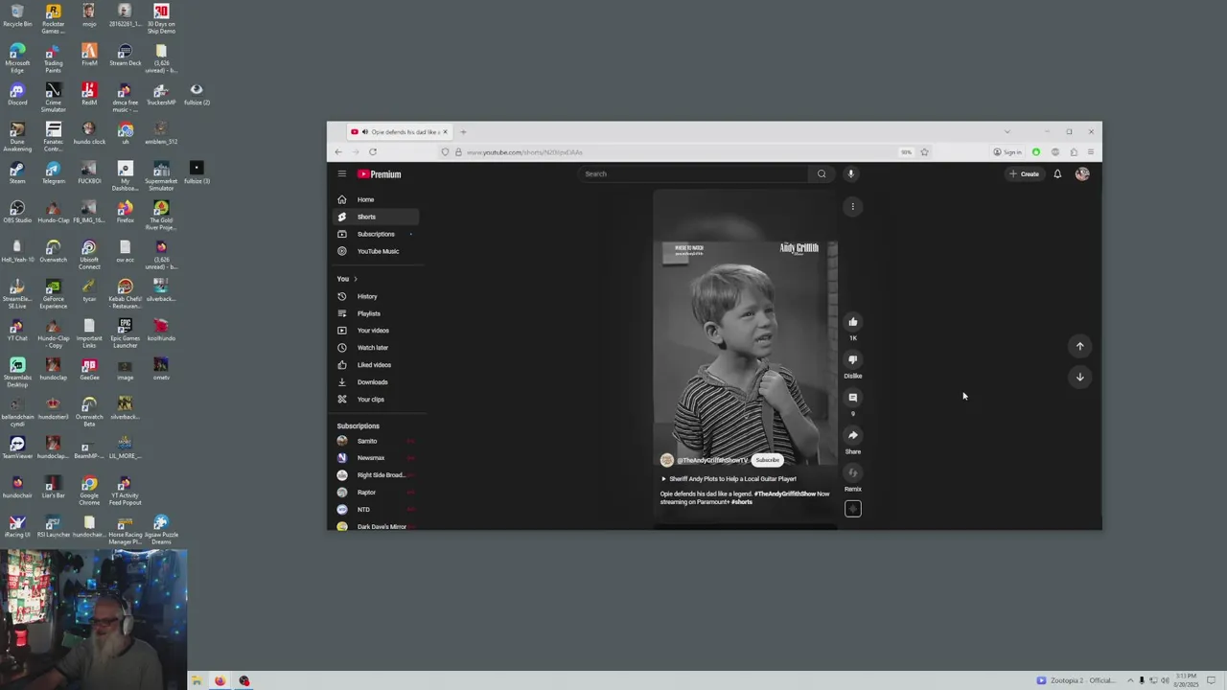
Task: Select Shorts in YouTube sidebar
Action: (x=376, y=217)
